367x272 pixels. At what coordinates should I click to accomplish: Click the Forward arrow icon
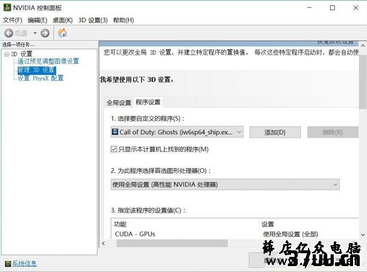pos(45,33)
